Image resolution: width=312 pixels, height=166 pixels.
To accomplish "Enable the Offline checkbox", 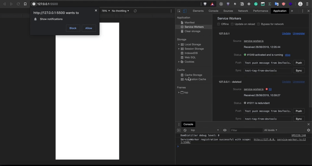I will 218,24.
